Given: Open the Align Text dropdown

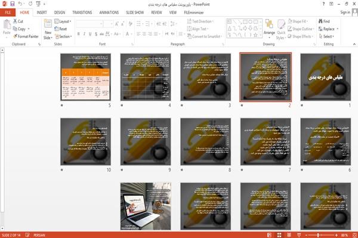Looking at the screenshot, I should point(197,29).
